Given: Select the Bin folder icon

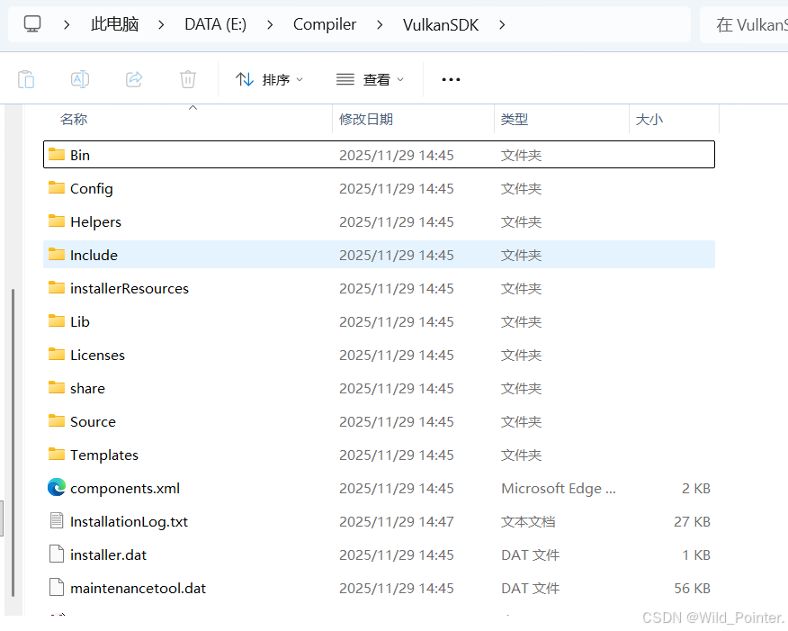Looking at the screenshot, I should click(55, 154).
